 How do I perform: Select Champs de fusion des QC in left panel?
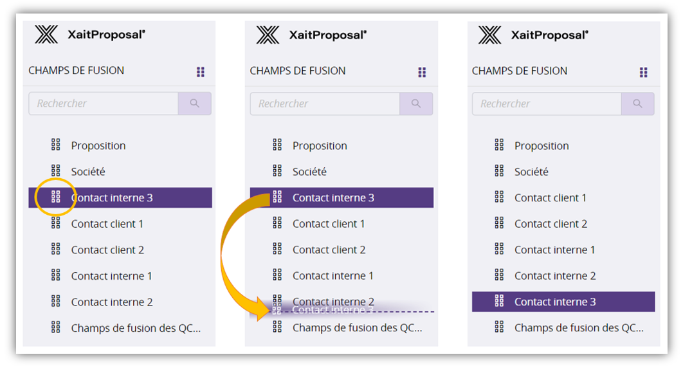tap(136, 328)
